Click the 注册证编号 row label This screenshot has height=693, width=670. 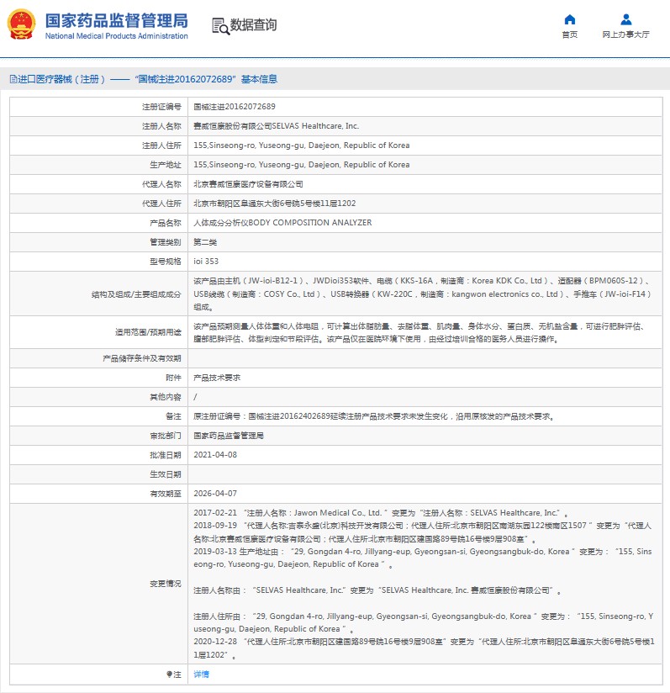(161, 107)
